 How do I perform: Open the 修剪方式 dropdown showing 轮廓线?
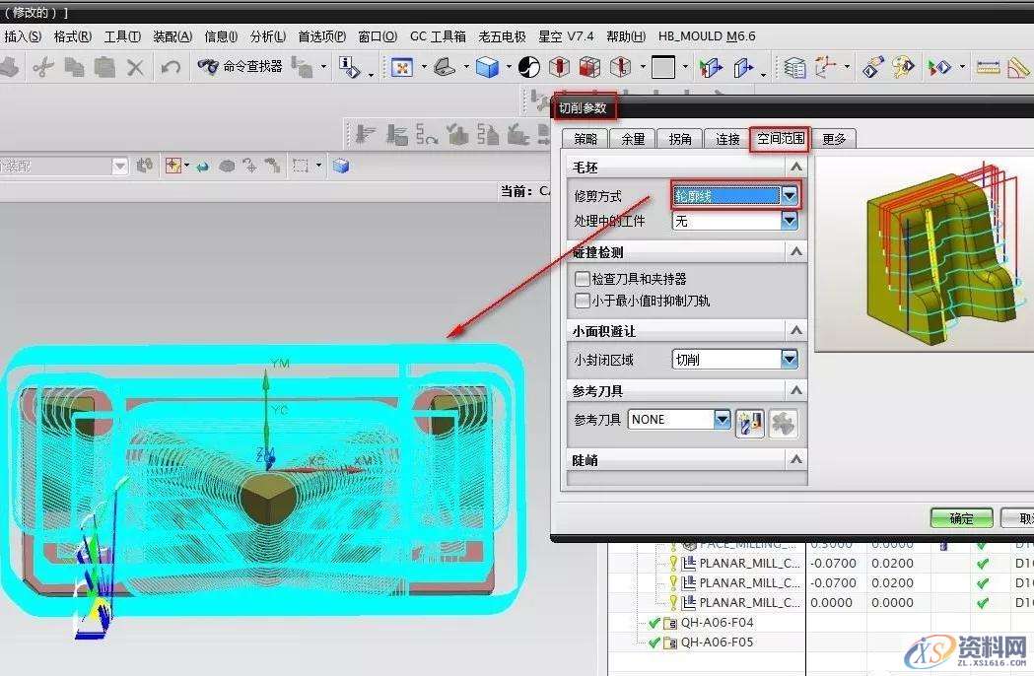[790, 195]
